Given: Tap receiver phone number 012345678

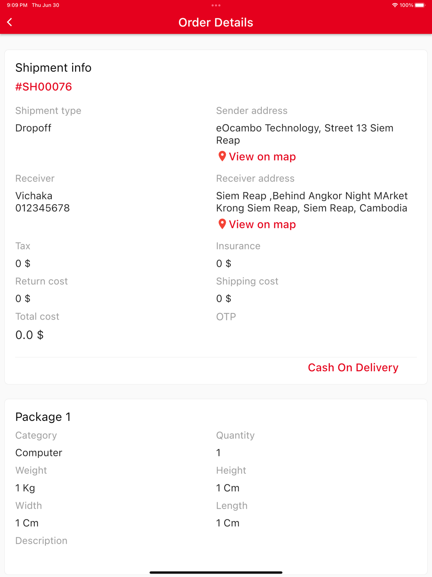Looking at the screenshot, I should tap(42, 208).
